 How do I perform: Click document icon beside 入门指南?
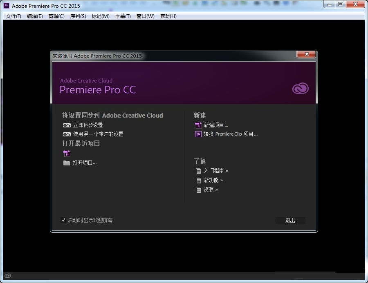[x=198, y=171]
